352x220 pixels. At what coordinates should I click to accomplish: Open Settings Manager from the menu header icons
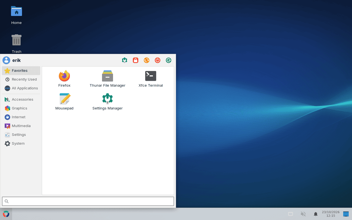point(125,60)
